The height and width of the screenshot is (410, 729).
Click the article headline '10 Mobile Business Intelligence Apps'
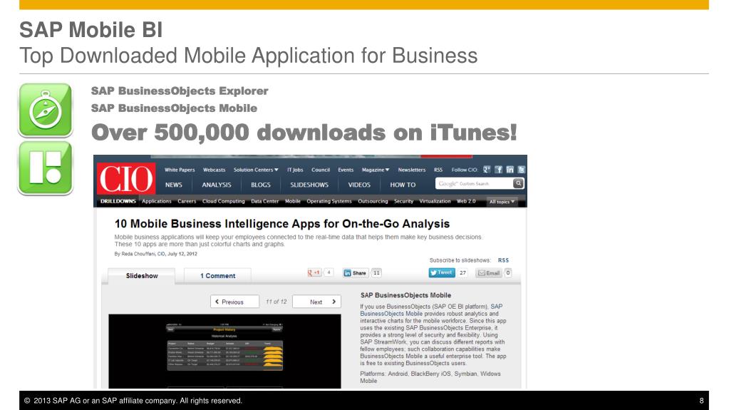tap(281, 224)
